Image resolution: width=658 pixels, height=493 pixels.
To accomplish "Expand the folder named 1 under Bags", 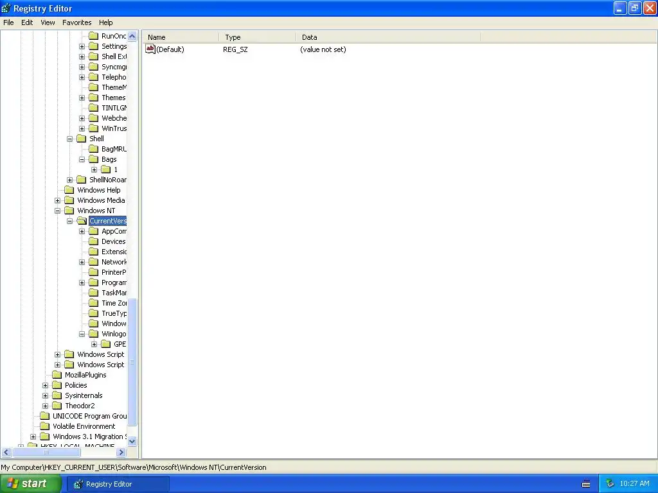I will 94,169.
